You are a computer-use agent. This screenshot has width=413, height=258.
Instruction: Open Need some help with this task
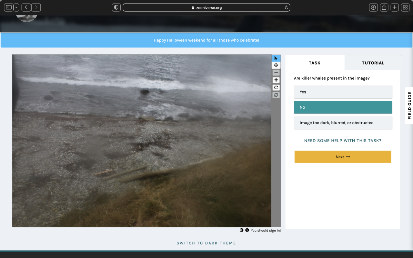343,141
